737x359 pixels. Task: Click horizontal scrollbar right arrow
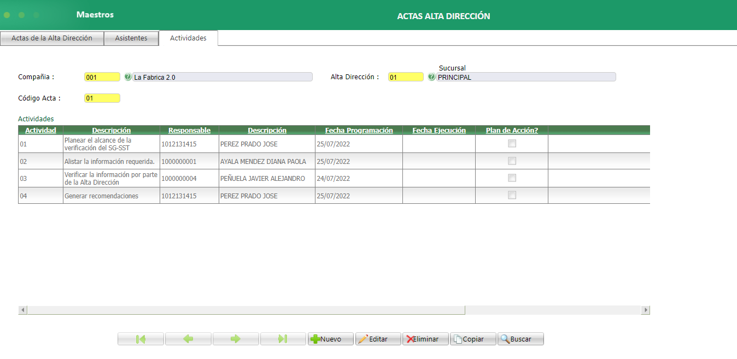click(x=645, y=310)
